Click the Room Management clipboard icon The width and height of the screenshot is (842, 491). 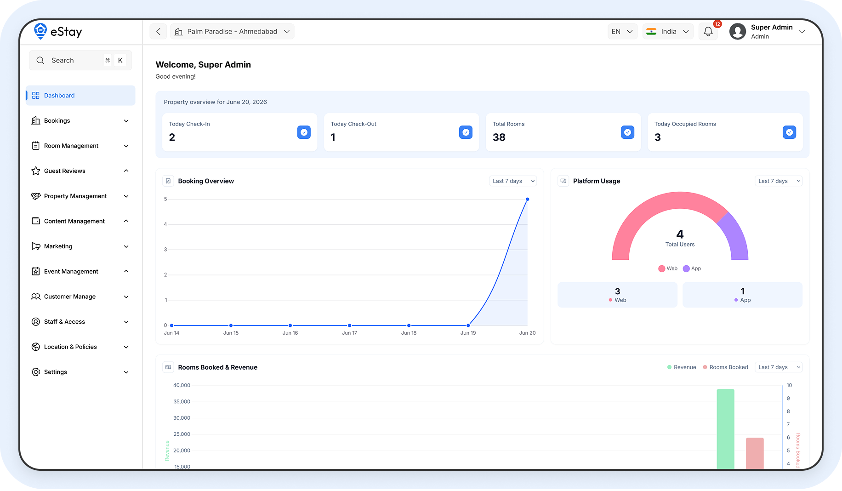(36, 146)
